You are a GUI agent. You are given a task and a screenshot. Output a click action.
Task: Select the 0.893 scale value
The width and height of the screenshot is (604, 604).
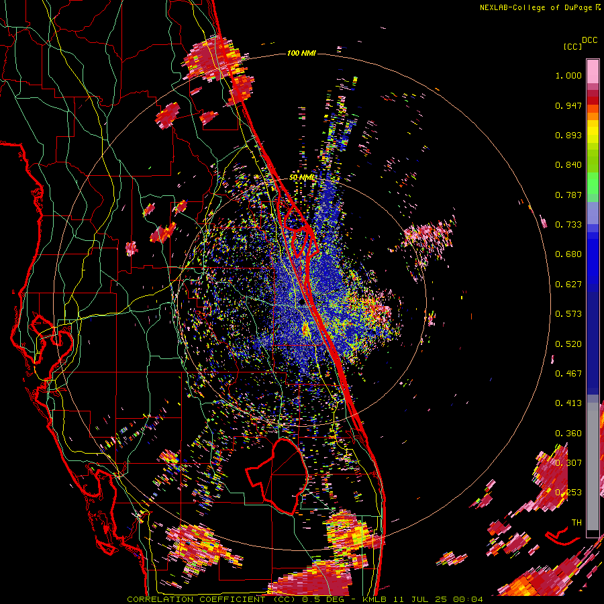568,135
